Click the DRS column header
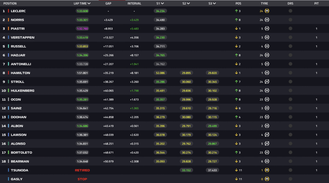329x183 pixels. pos(290,3)
